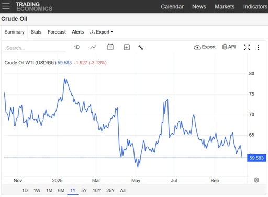Choose the line chart type icon
This screenshot has height=197, width=268.
coord(93,47)
